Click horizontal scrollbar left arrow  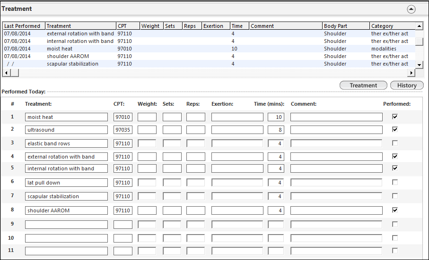(7, 73)
